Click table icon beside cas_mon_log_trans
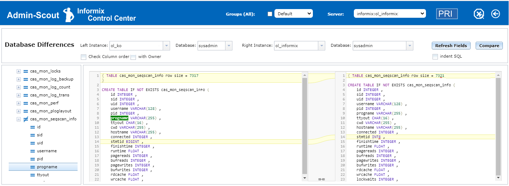The image size is (509, 186). [26, 95]
